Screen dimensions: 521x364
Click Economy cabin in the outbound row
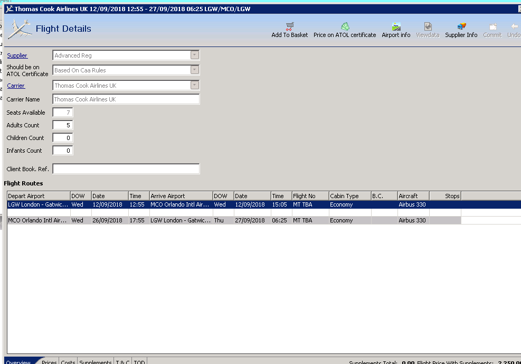[x=350, y=204]
